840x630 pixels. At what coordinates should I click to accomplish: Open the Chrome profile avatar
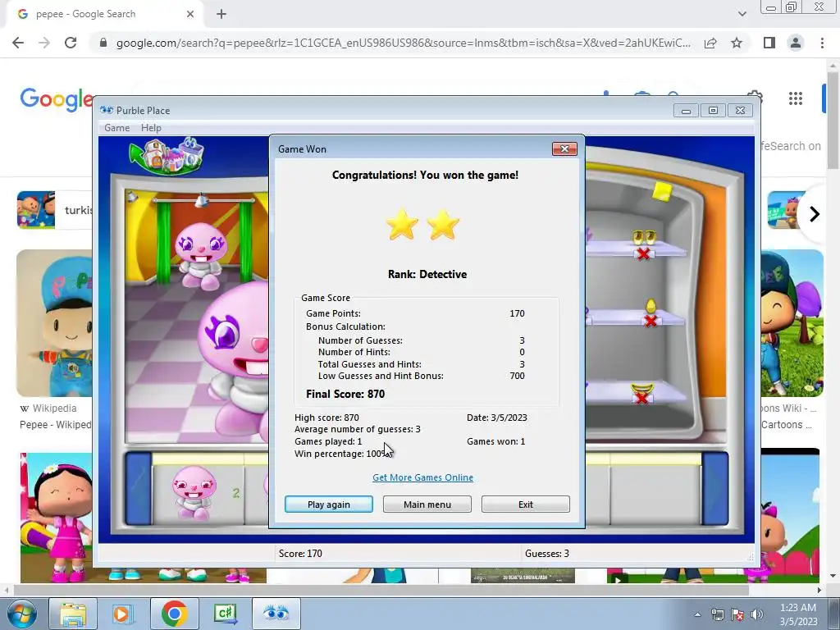[796, 43]
